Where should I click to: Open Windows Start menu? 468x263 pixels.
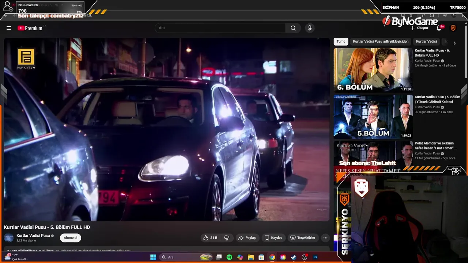tap(153, 257)
